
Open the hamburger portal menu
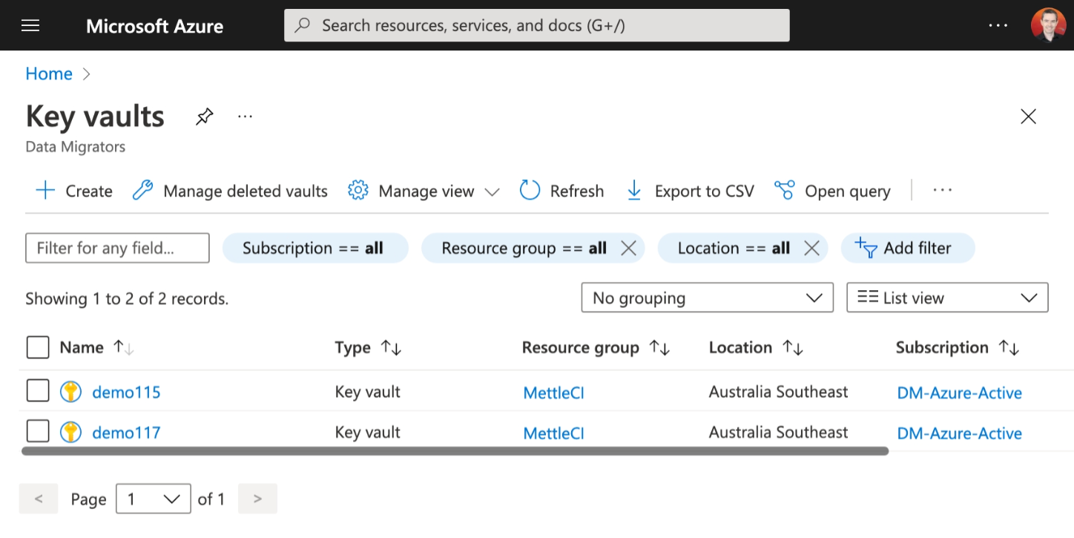click(30, 26)
